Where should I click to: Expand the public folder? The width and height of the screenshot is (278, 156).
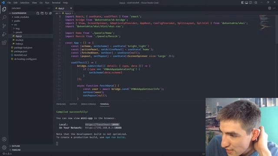tap(31, 21)
